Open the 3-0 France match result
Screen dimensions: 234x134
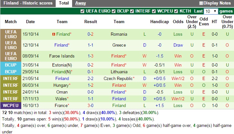pos(90,105)
